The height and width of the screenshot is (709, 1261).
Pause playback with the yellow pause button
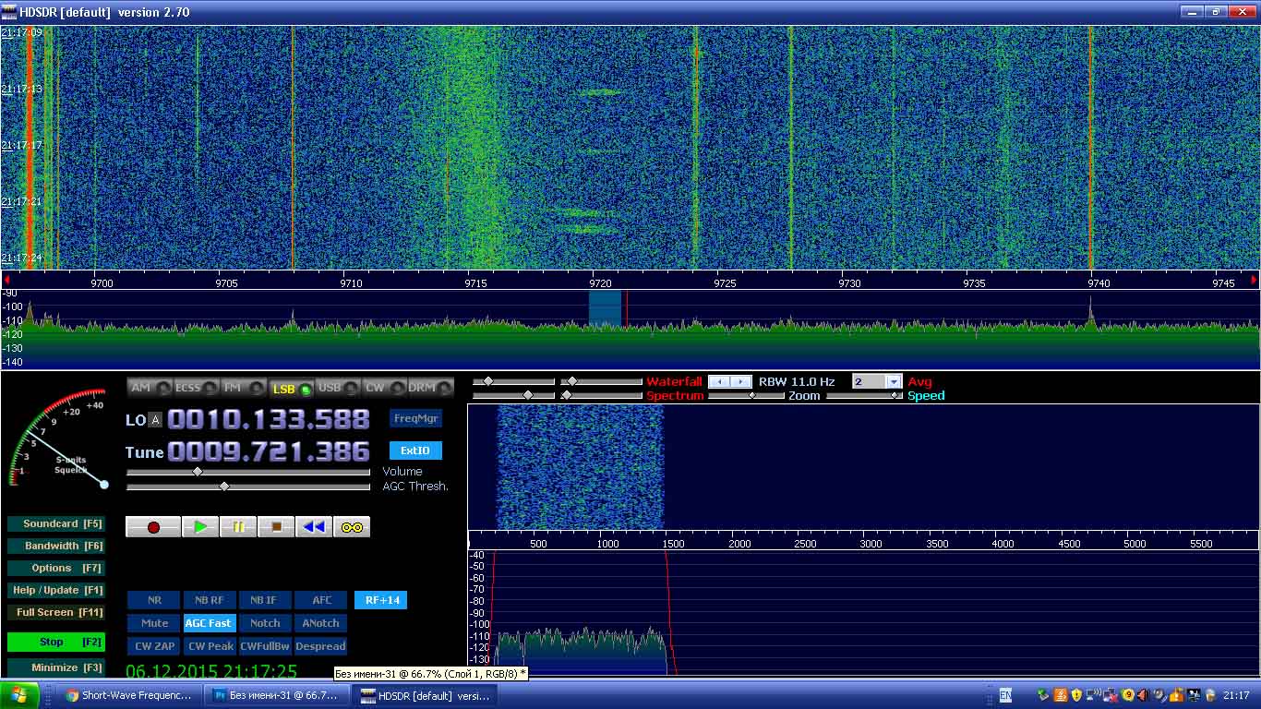(238, 527)
